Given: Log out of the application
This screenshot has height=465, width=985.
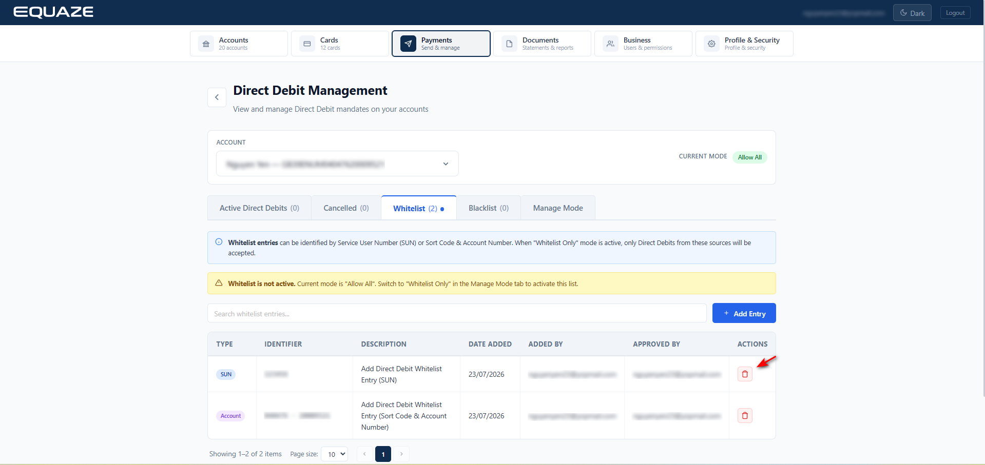Looking at the screenshot, I should pos(955,13).
